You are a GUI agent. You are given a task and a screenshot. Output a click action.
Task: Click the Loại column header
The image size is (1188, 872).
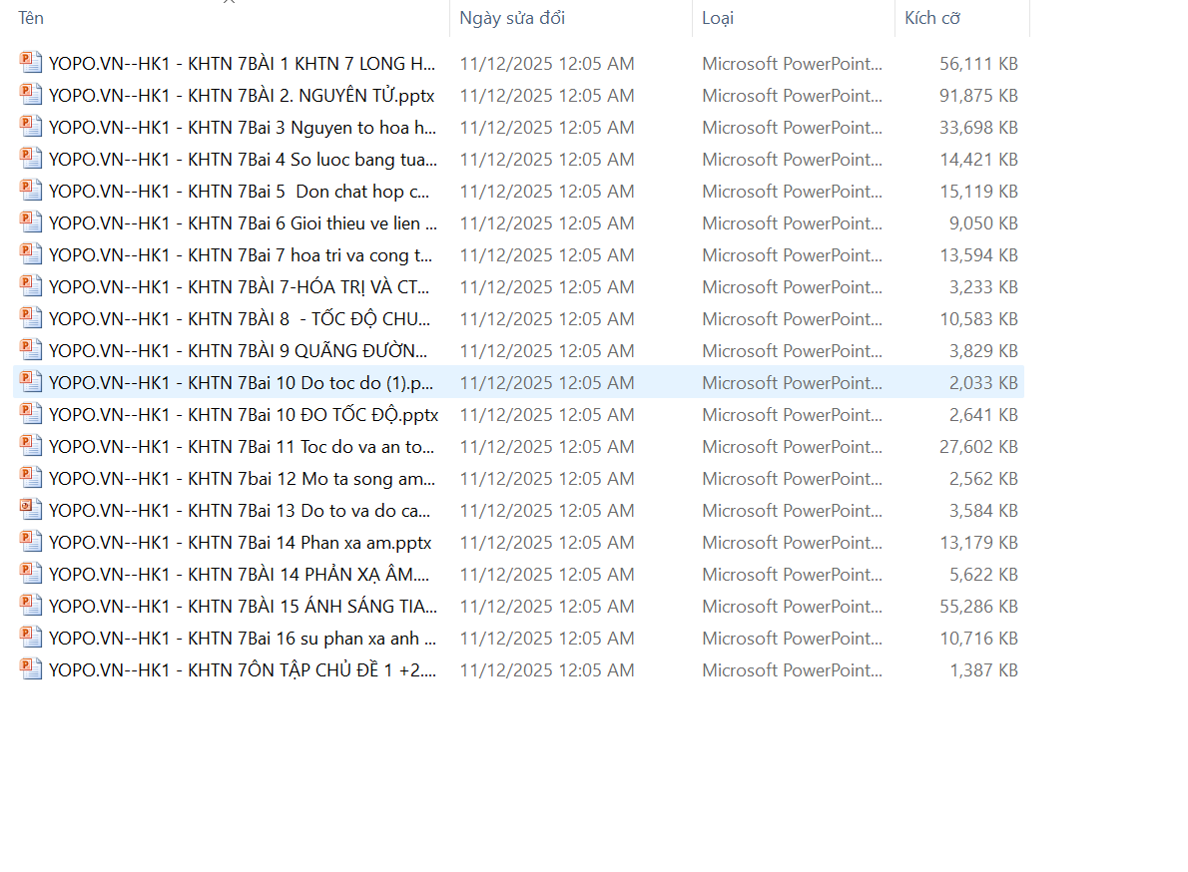[718, 18]
